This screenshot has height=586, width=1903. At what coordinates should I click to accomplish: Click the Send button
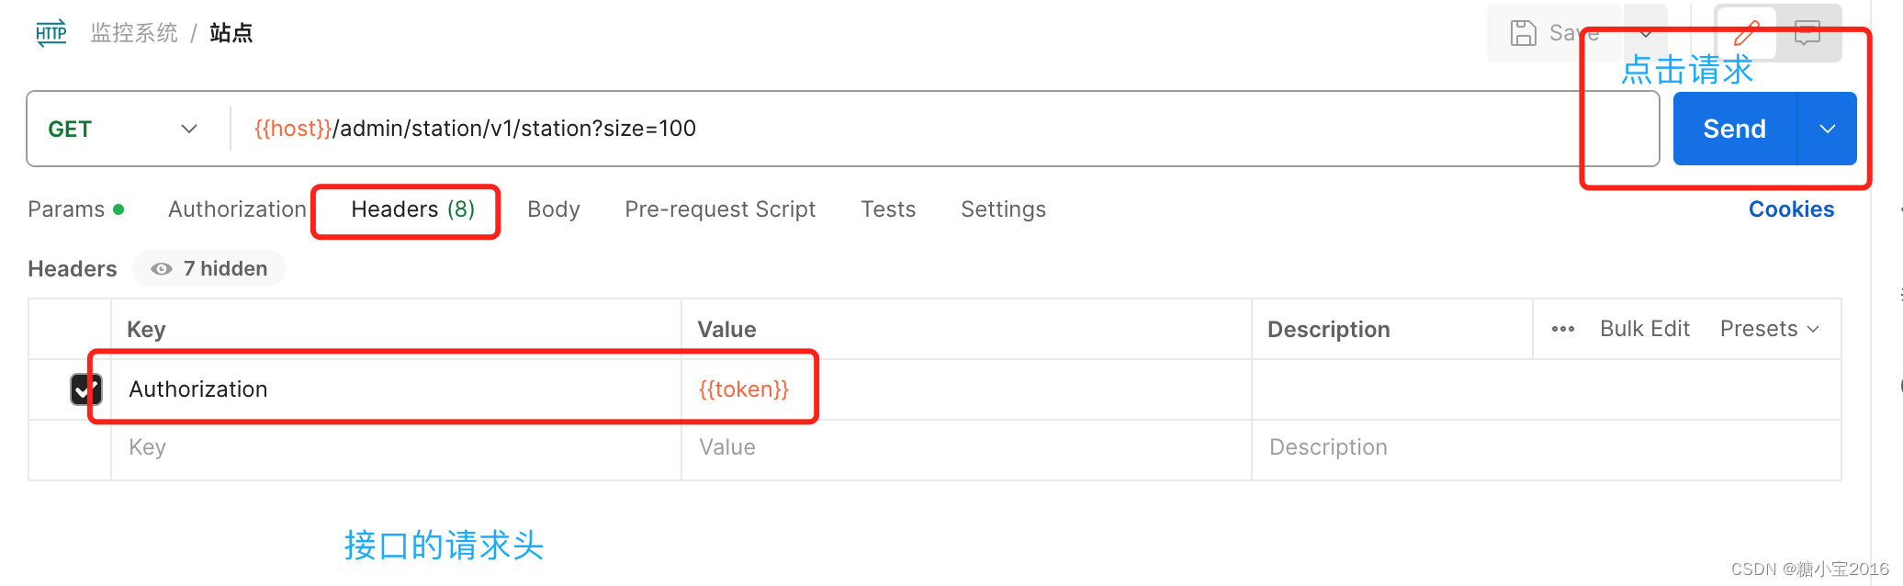click(x=1734, y=129)
